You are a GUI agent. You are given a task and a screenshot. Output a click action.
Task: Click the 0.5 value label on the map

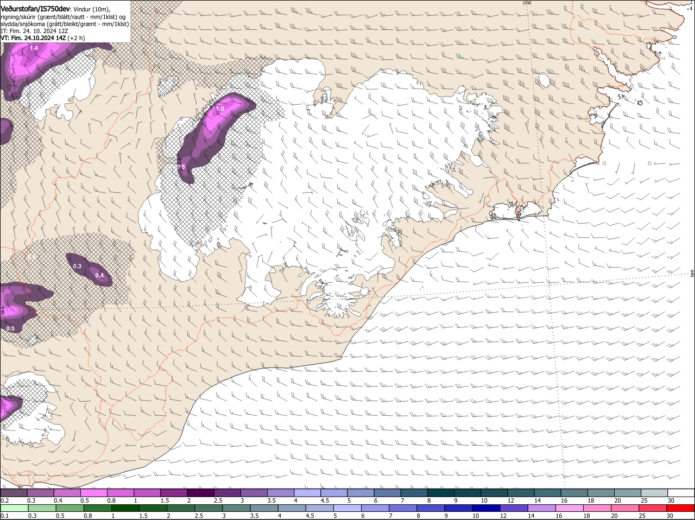[181, 167]
